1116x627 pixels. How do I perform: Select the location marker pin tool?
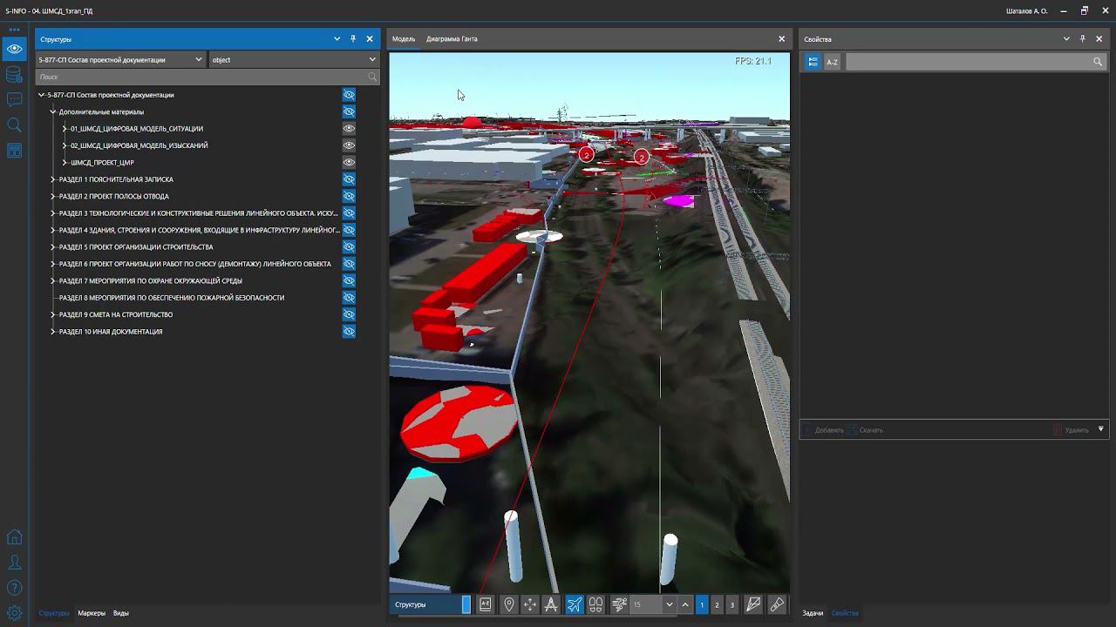[509, 604]
